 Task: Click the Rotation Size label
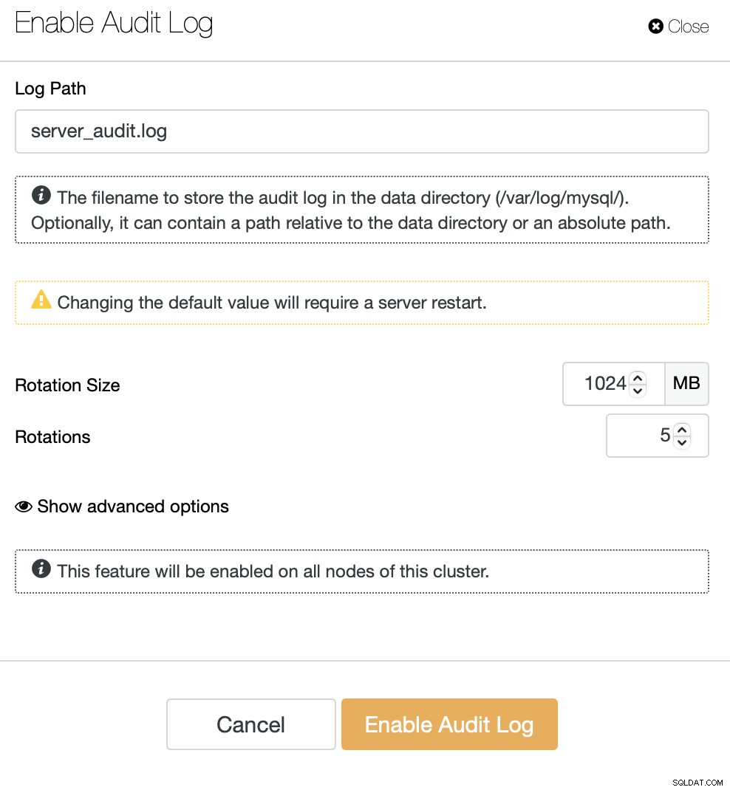(67, 385)
